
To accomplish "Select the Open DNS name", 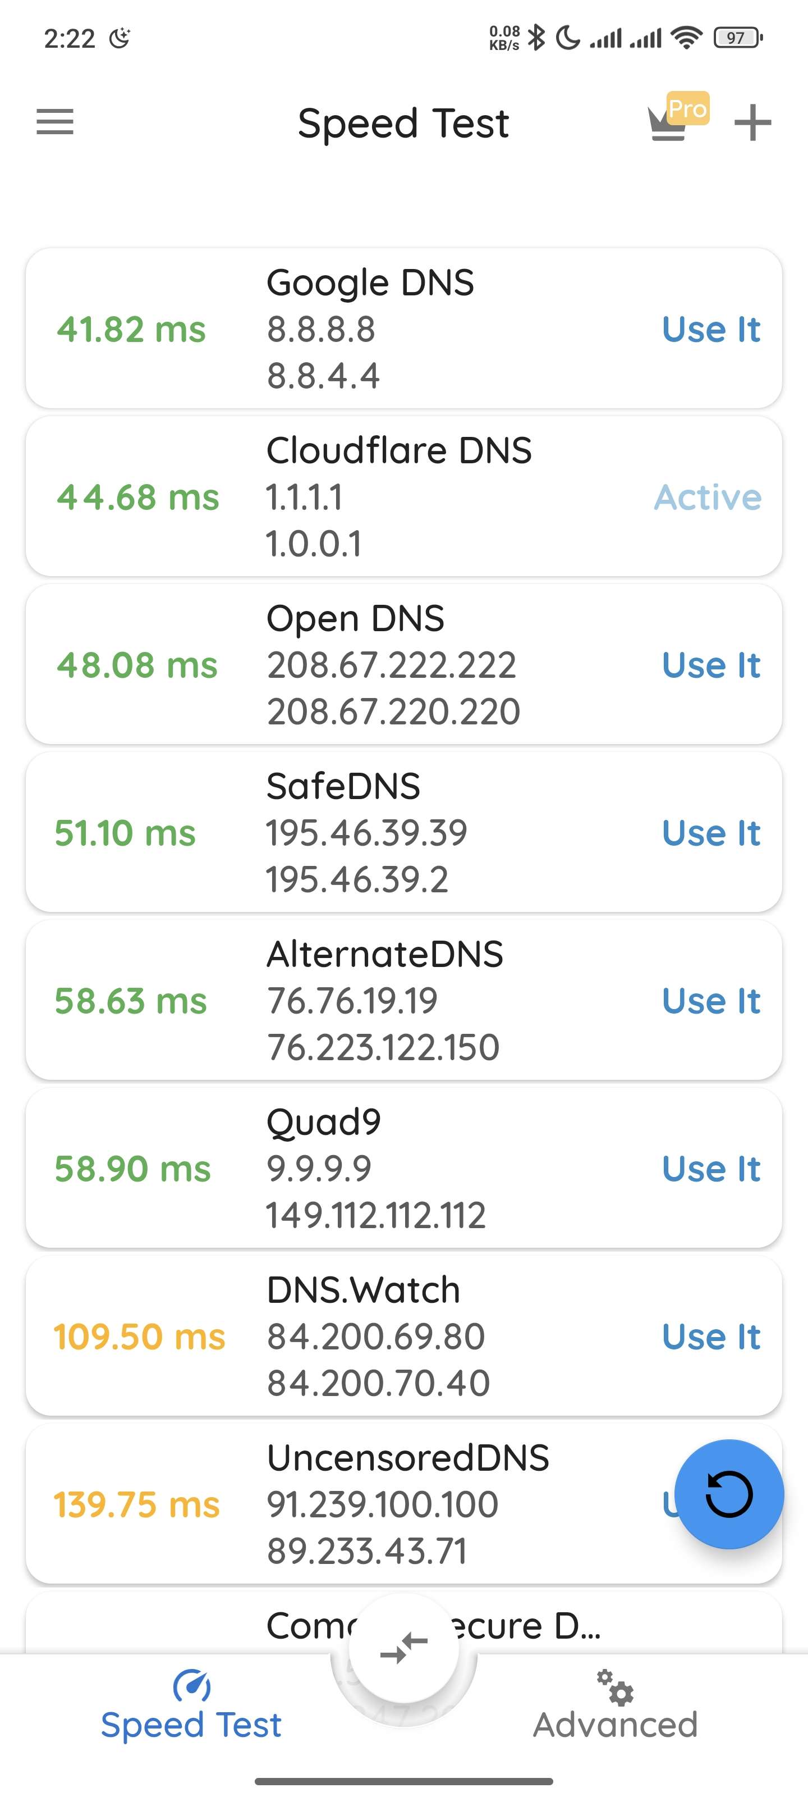I will (x=356, y=619).
